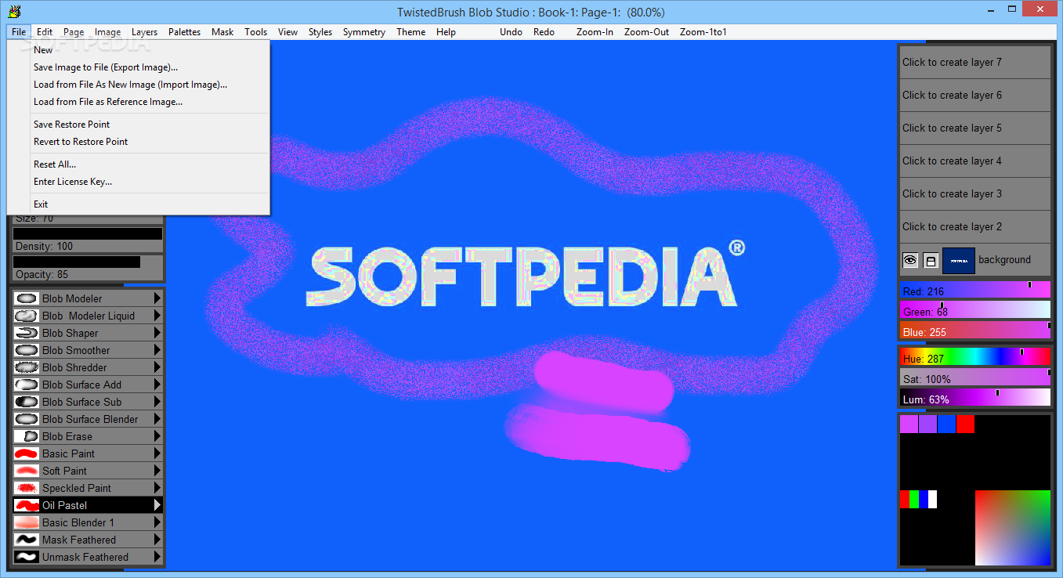Pick the magenta palette swatch
1063x578 pixels.
coord(909,424)
